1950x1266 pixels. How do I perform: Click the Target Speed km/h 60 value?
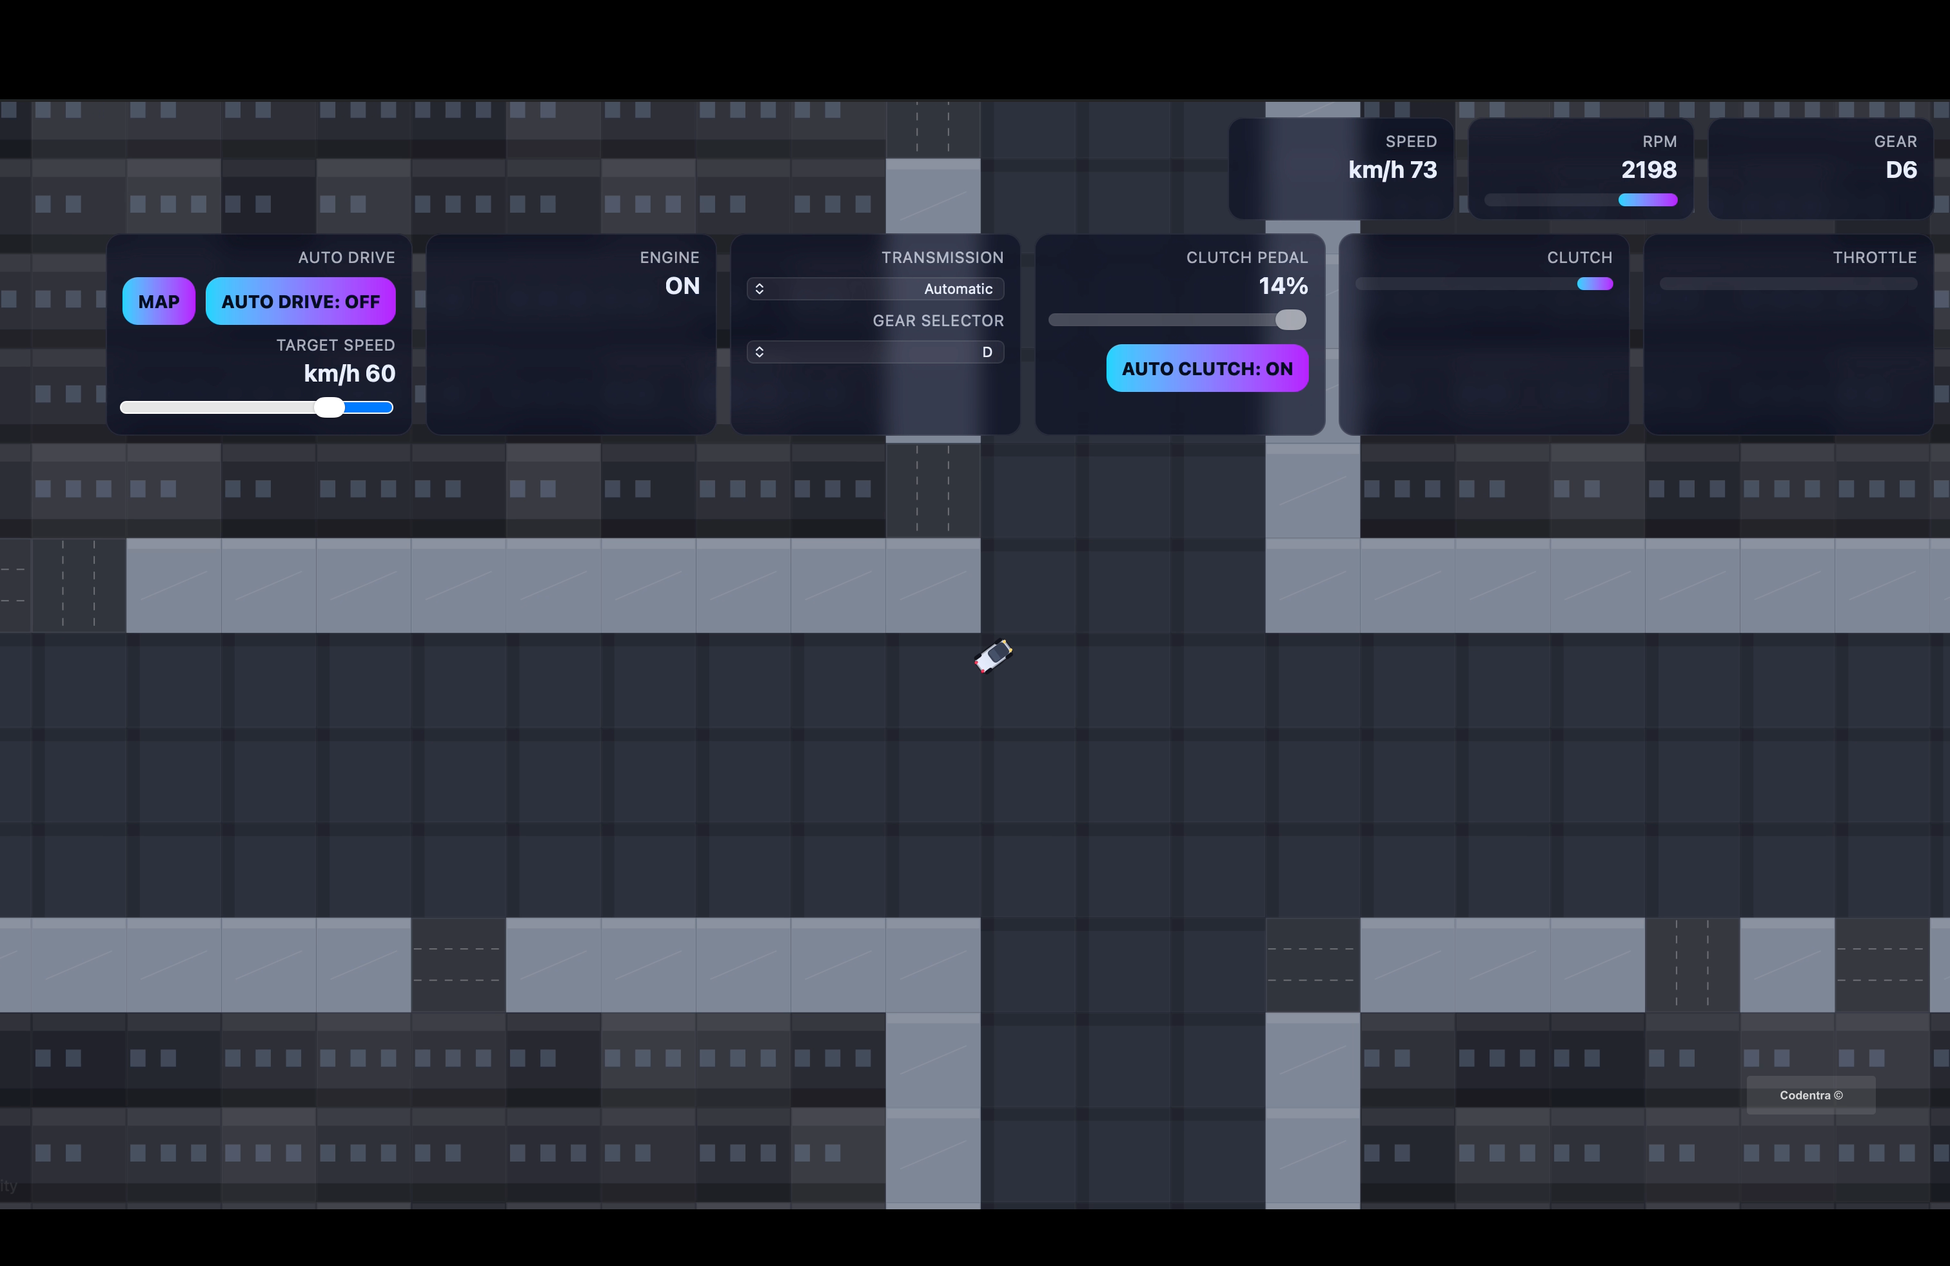[350, 373]
